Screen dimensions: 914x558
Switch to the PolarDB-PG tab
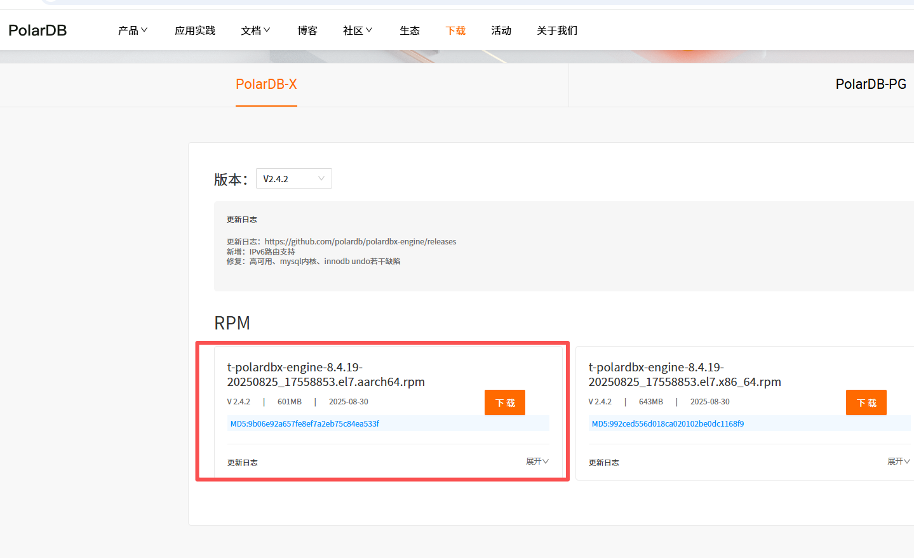[x=871, y=84]
